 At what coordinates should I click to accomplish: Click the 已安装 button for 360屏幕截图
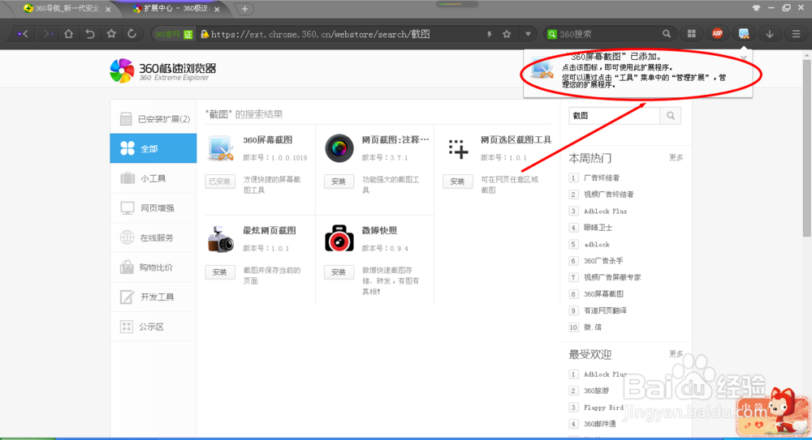pos(220,182)
